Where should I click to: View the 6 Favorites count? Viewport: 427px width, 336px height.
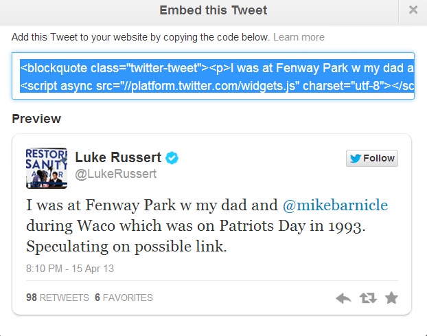[x=124, y=298]
